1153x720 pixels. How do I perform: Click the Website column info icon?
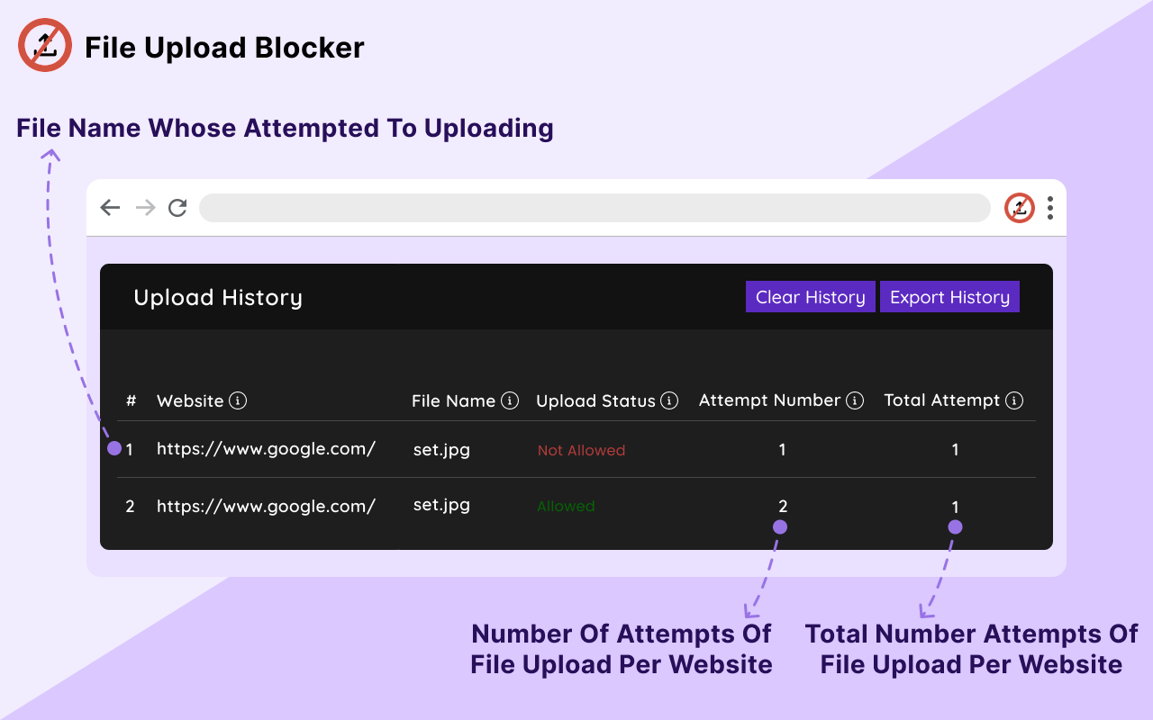[238, 400]
